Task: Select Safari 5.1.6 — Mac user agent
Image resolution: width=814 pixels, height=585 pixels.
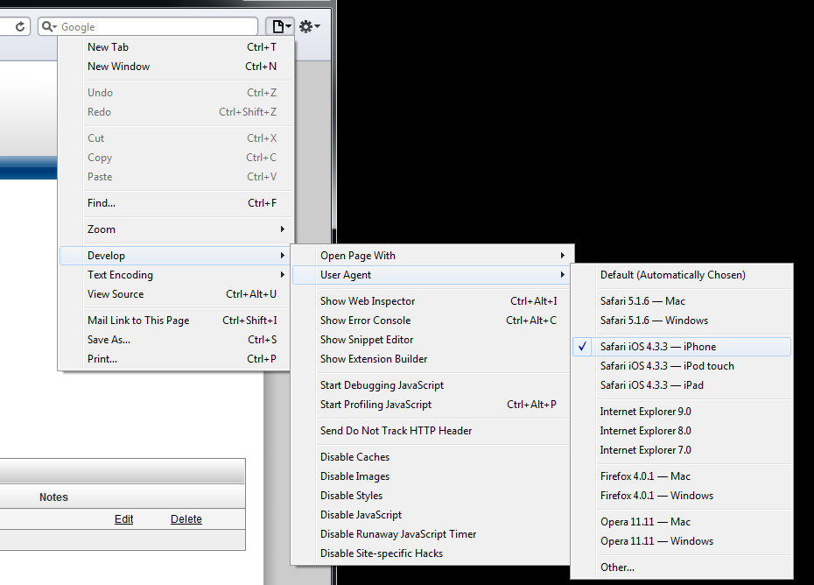Action: (682, 301)
